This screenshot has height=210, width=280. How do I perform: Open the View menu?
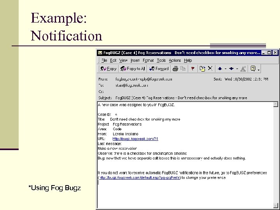pos(123,60)
